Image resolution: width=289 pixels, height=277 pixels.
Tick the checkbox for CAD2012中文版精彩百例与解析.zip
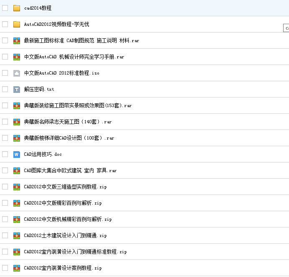coord(5,203)
